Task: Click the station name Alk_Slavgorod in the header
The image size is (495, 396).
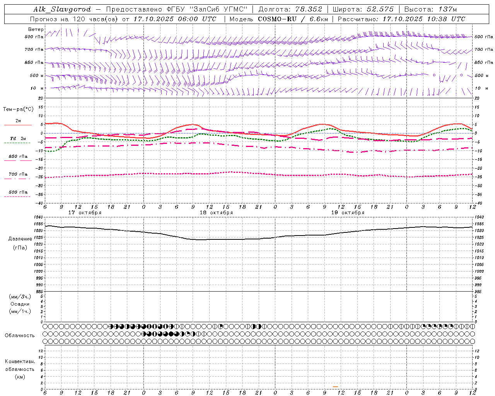Action: (62, 9)
